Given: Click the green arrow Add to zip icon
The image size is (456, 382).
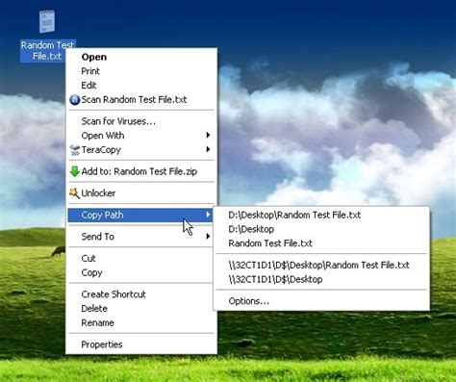Looking at the screenshot, I should 74,171.
